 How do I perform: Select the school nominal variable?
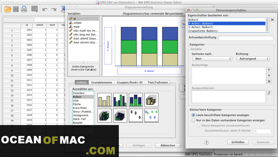[x=83, y=23]
